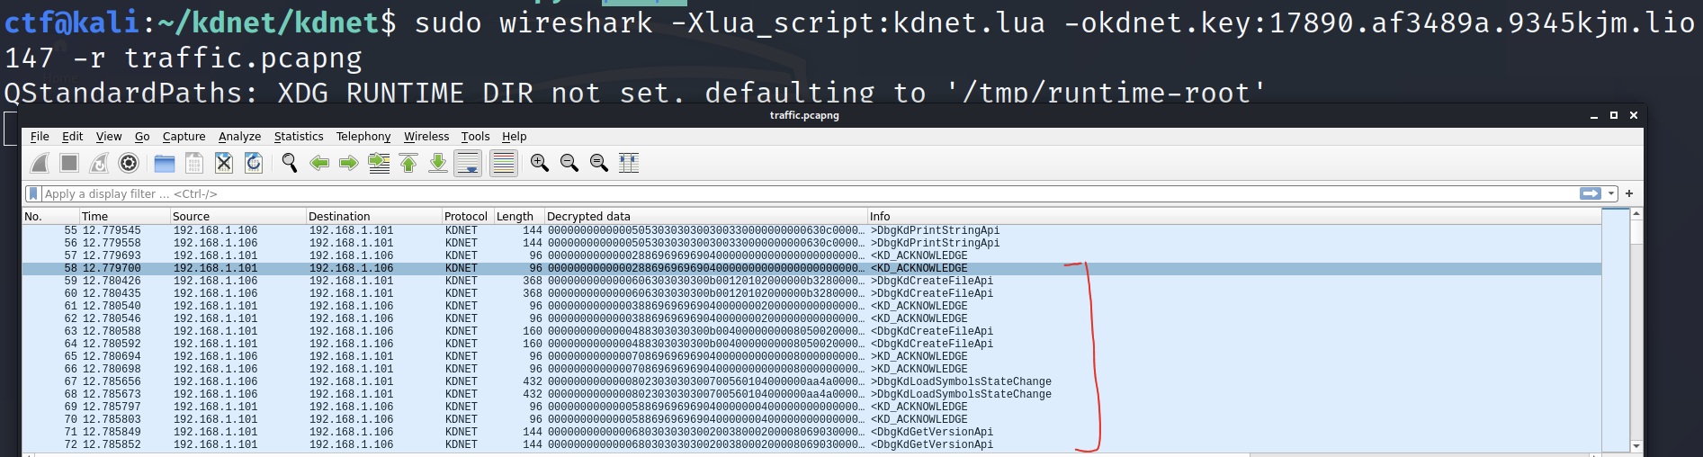The image size is (1703, 457).
Task: Select packet 59 DbgKdCreateFileApi row
Action: pyautogui.click(x=811, y=281)
